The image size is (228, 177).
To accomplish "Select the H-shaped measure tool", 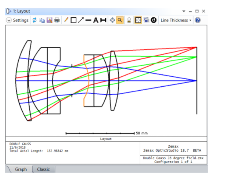I will (103, 20).
